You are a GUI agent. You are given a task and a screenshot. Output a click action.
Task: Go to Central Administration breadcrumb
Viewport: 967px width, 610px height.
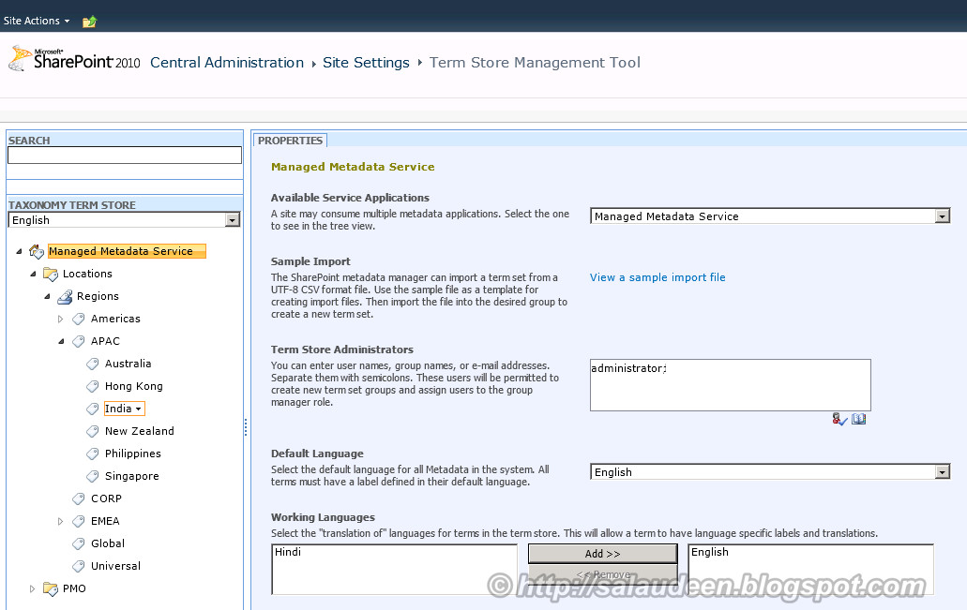(x=227, y=63)
